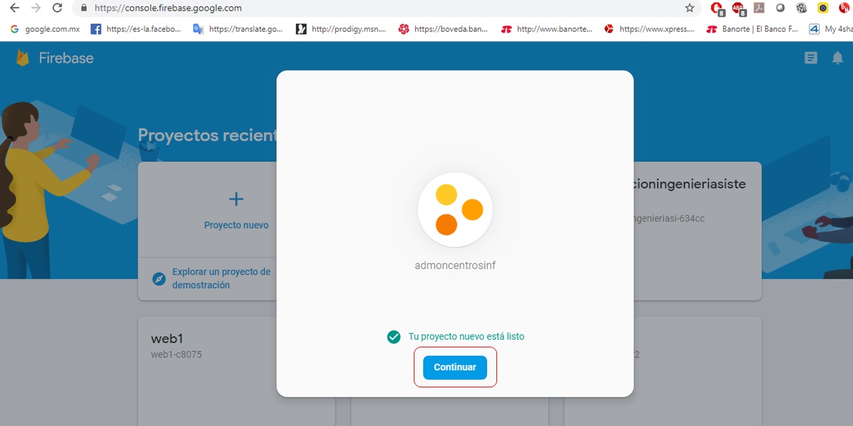
Task: Click the Continuar button
Action: pyautogui.click(x=454, y=367)
